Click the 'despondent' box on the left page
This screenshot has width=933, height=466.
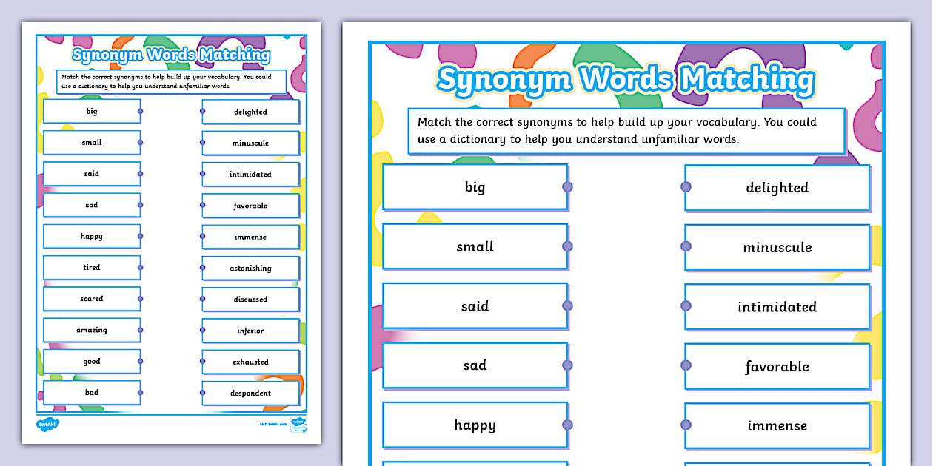pos(250,393)
